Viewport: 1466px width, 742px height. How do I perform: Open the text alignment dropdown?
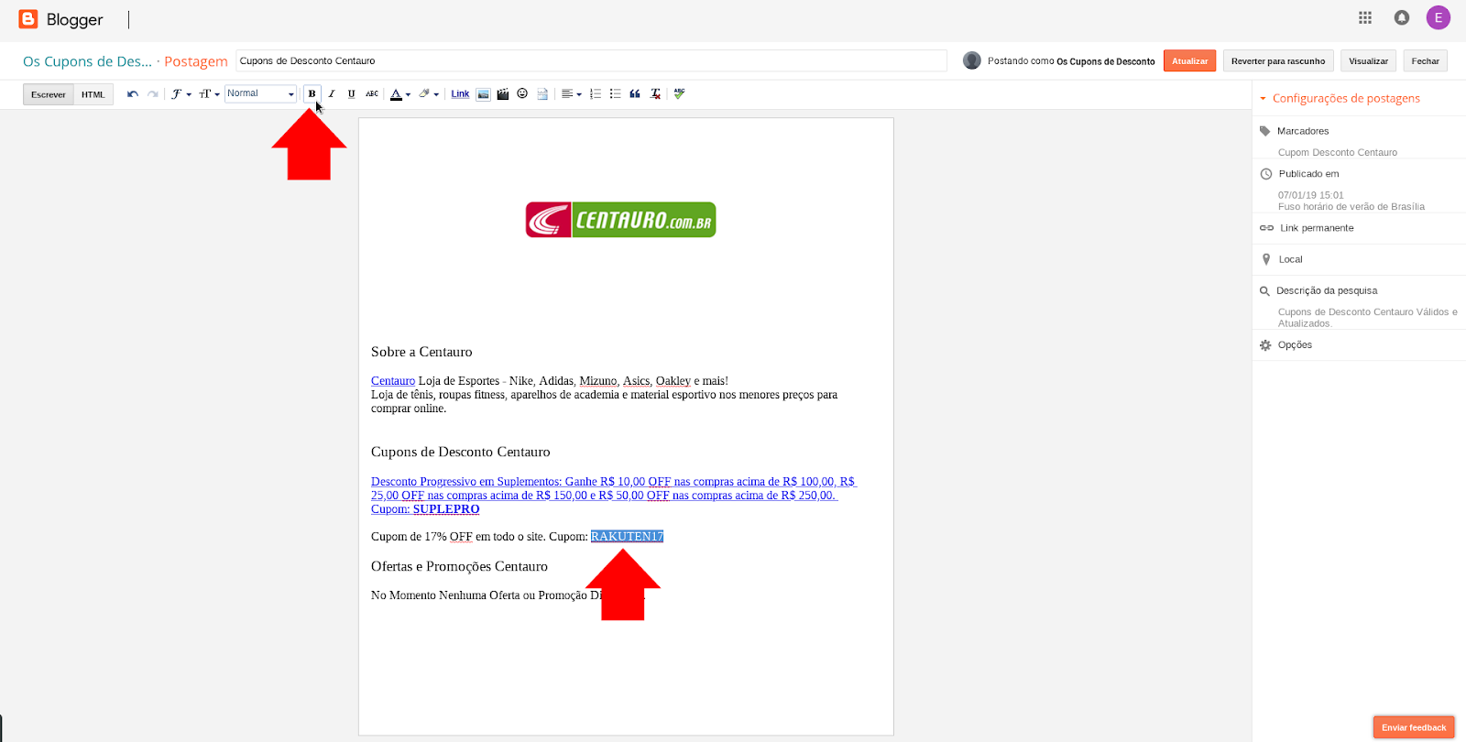click(x=572, y=94)
